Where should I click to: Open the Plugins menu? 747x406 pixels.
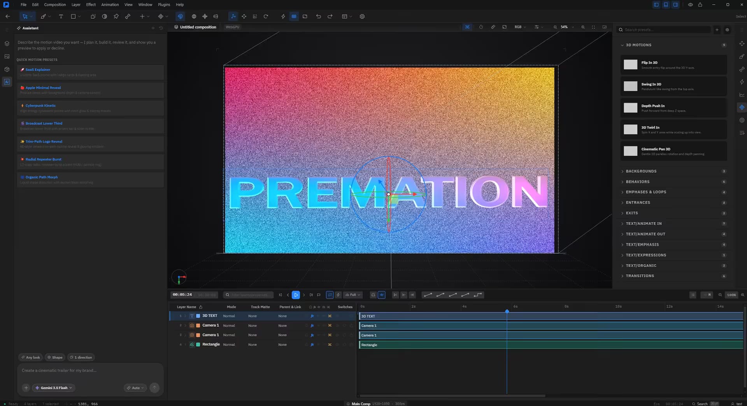164,5
